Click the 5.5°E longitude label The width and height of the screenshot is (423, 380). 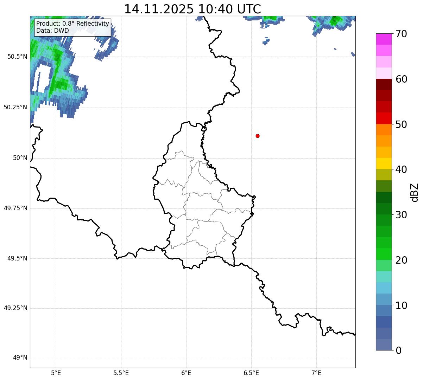(x=121, y=373)
